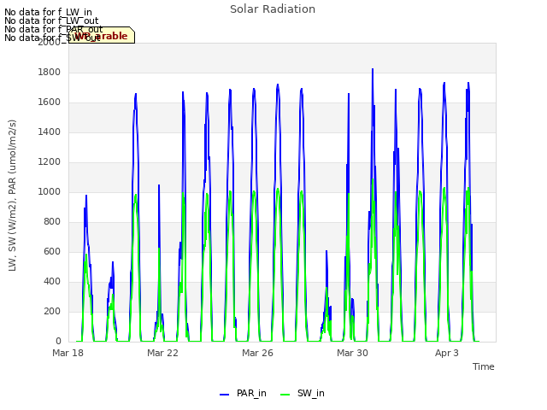Click the 1000 y-axis tick label
This screenshot has width=547, height=410.
coord(50,191)
